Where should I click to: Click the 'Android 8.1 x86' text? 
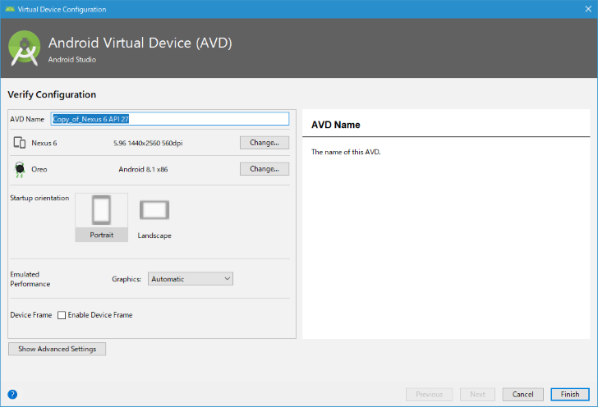point(143,169)
